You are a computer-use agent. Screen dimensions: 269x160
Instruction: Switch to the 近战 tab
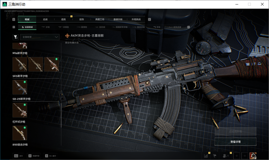(45, 19)
